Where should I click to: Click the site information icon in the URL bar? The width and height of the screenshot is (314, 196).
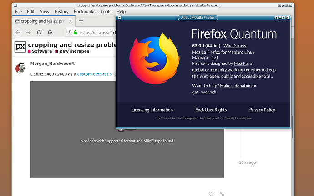tap(69, 32)
